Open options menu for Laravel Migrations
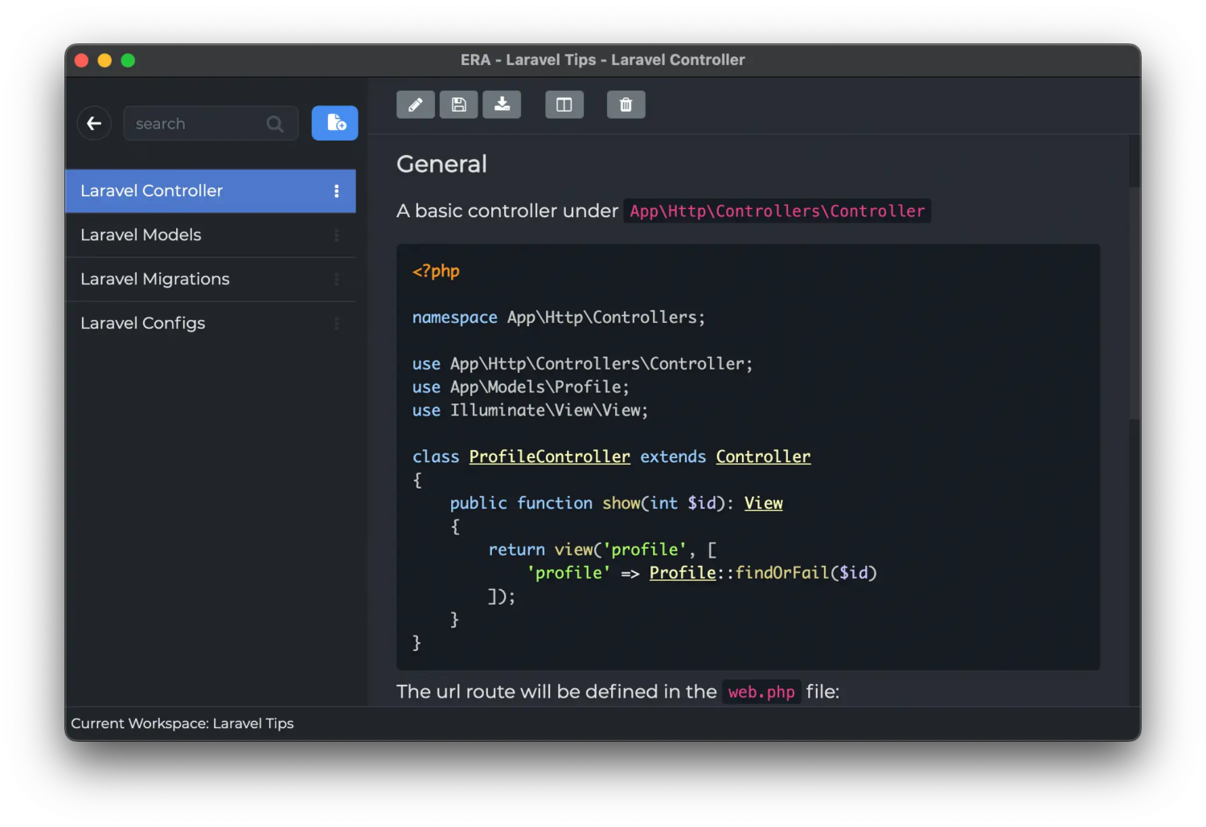The image size is (1206, 827). pos(336,280)
